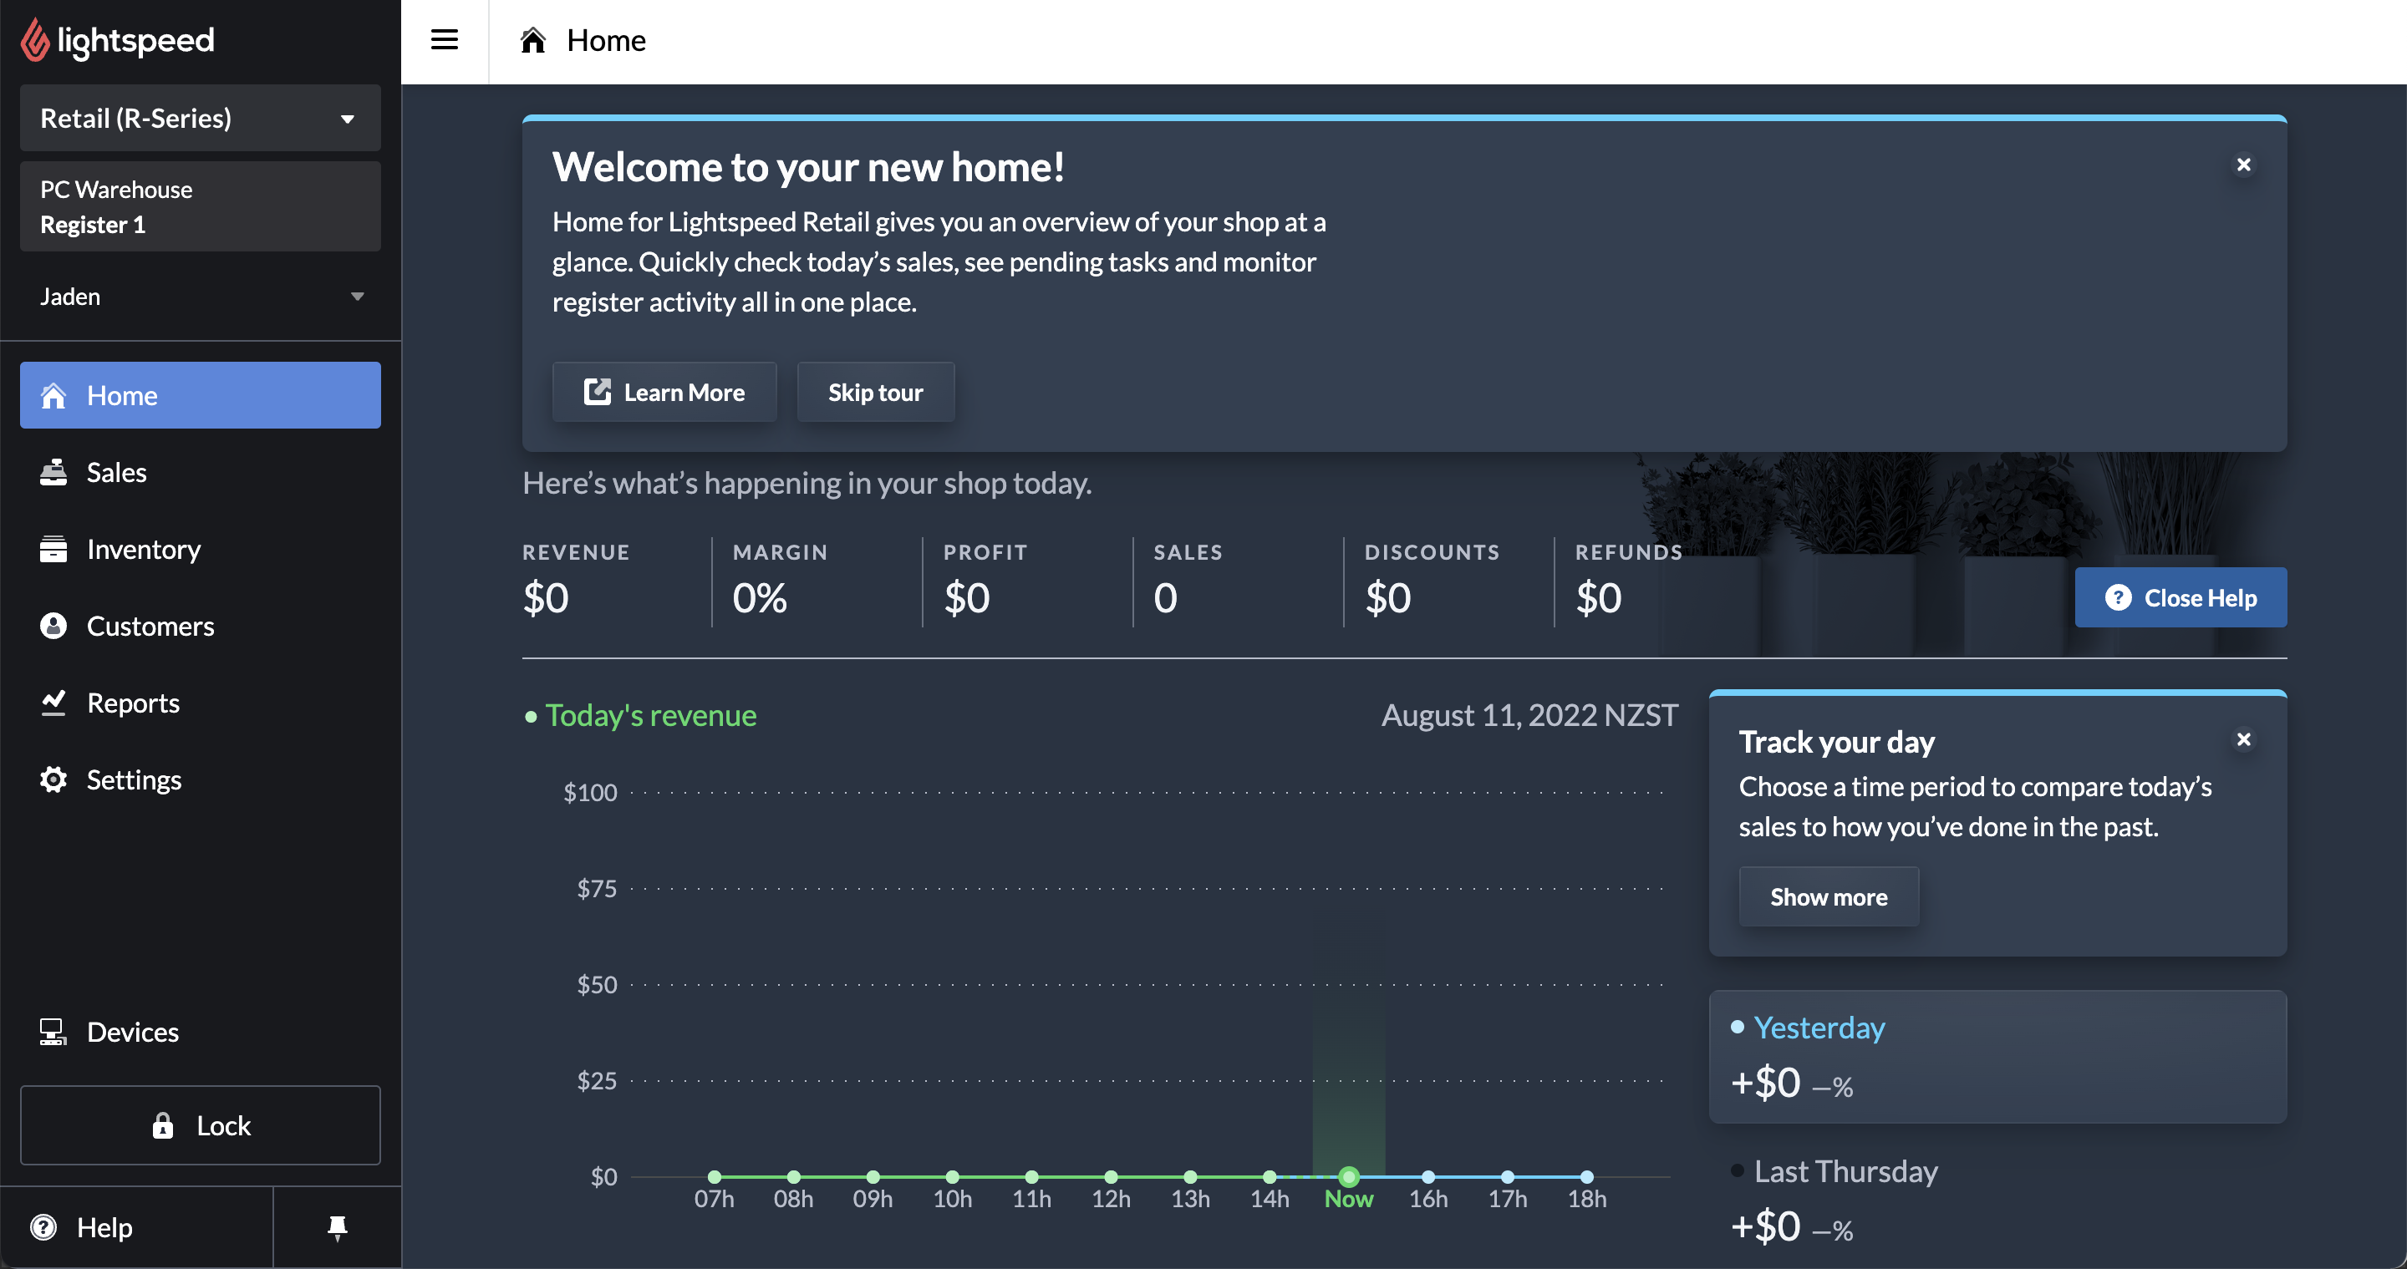Click the SALES 0 stat
The height and width of the screenshot is (1269, 2407).
(1188, 580)
